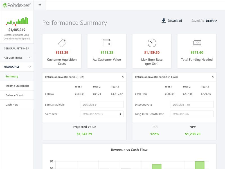Collapse the Return on Investment (EBITDA) panel
The width and height of the screenshot is (225, 169).
(123, 77)
